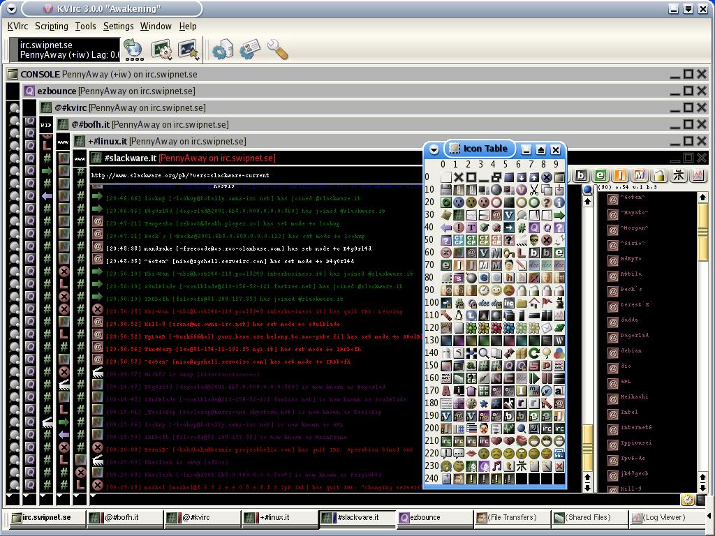The height and width of the screenshot is (536, 715).
Task: Open the File Transfers taskbar tab
Action: pyautogui.click(x=512, y=518)
